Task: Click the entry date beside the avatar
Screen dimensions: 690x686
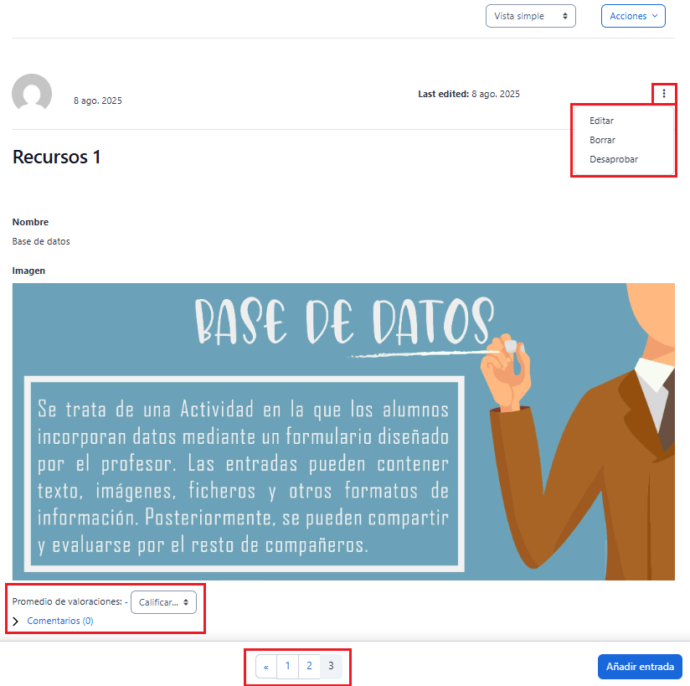Action: click(x=97, y=101)
